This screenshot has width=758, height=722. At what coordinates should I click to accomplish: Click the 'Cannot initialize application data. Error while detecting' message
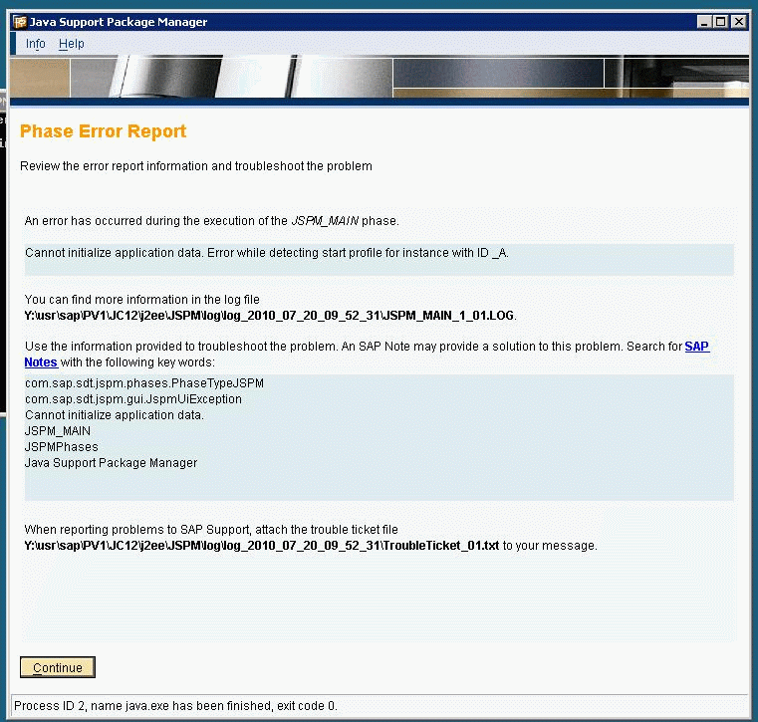(x=266, y=253)
